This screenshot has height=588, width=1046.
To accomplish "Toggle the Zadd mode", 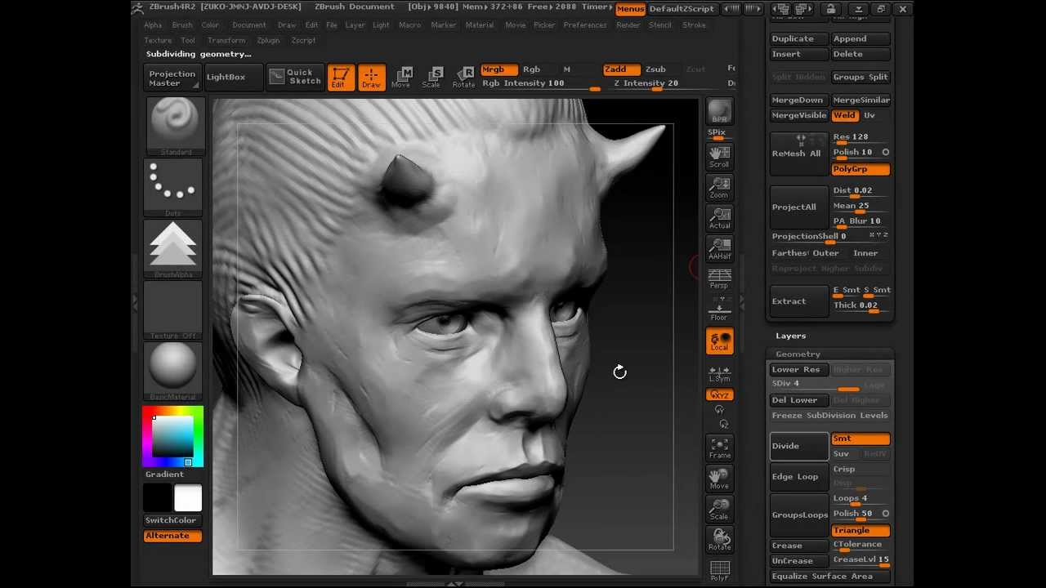I will coord(621,69).
